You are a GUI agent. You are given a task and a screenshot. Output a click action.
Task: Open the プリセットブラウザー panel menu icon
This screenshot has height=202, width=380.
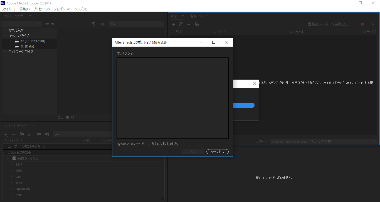coord(33,126)
